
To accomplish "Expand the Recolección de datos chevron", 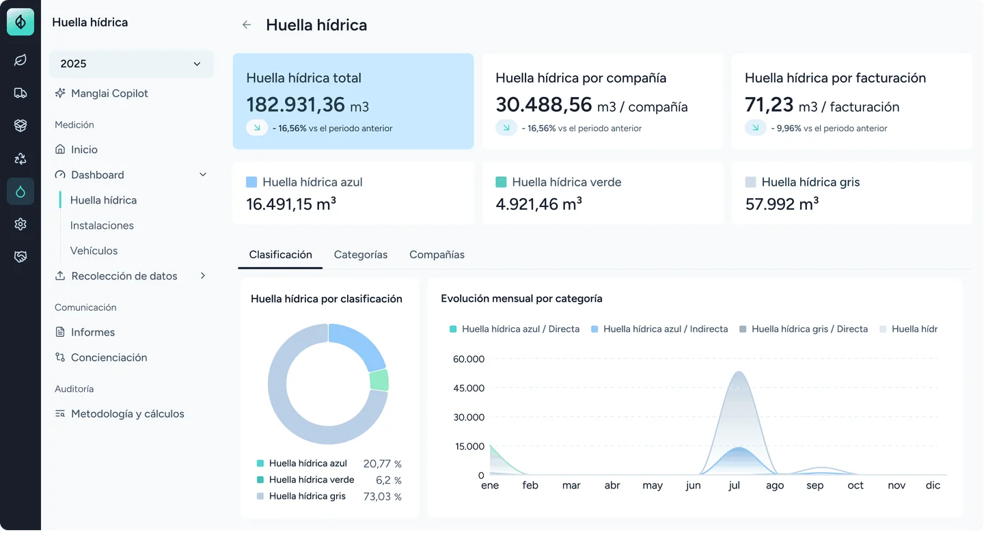I will pyautogui.click(x=203, y=276).
